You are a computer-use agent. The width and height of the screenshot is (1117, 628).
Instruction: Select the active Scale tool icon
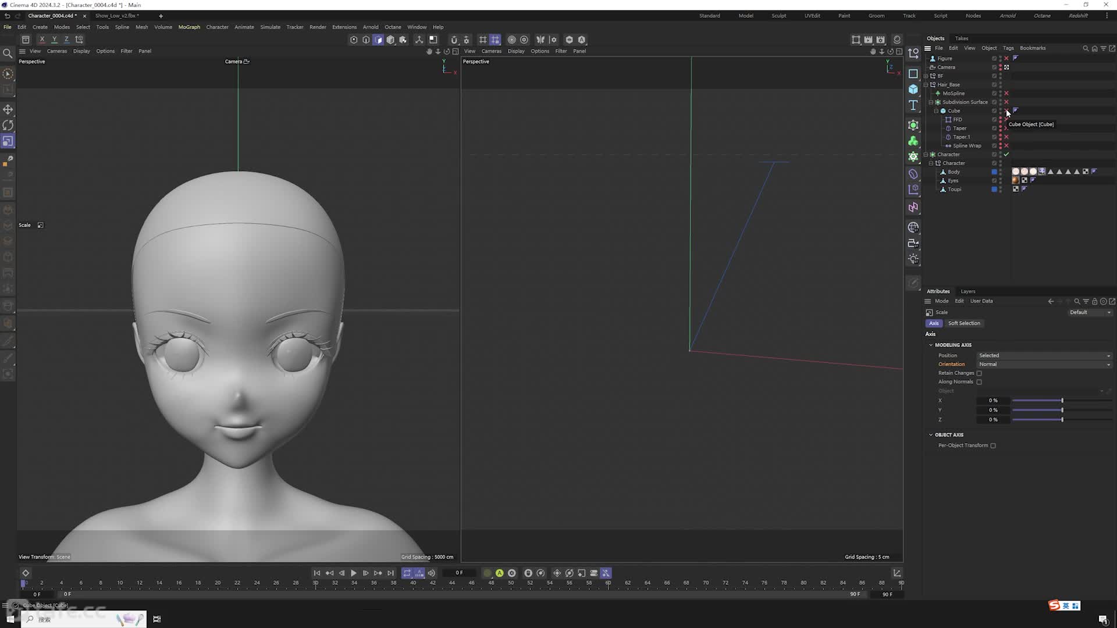click(x=8, y=141)
